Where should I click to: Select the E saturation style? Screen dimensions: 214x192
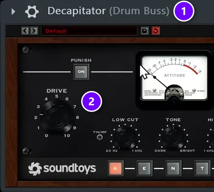click(144, 169)
